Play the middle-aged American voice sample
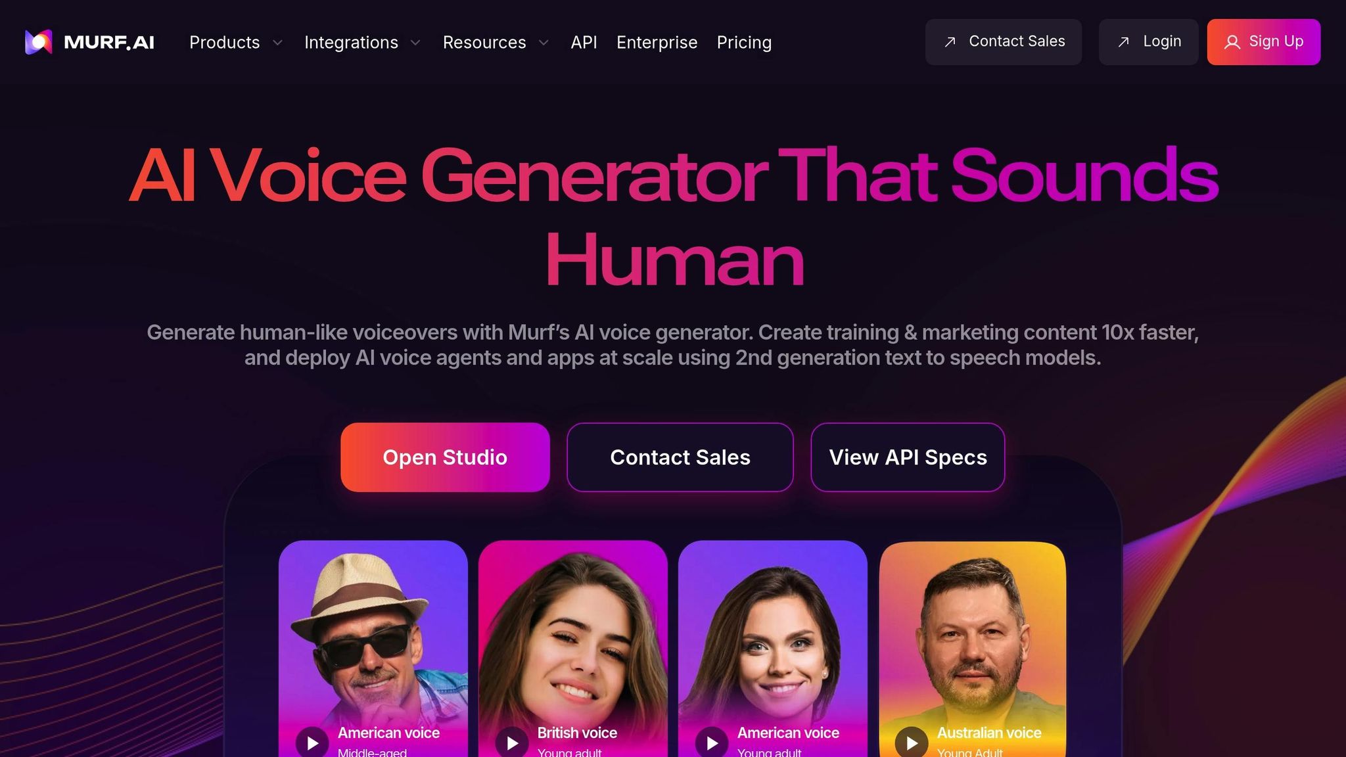 coord(312,743)
